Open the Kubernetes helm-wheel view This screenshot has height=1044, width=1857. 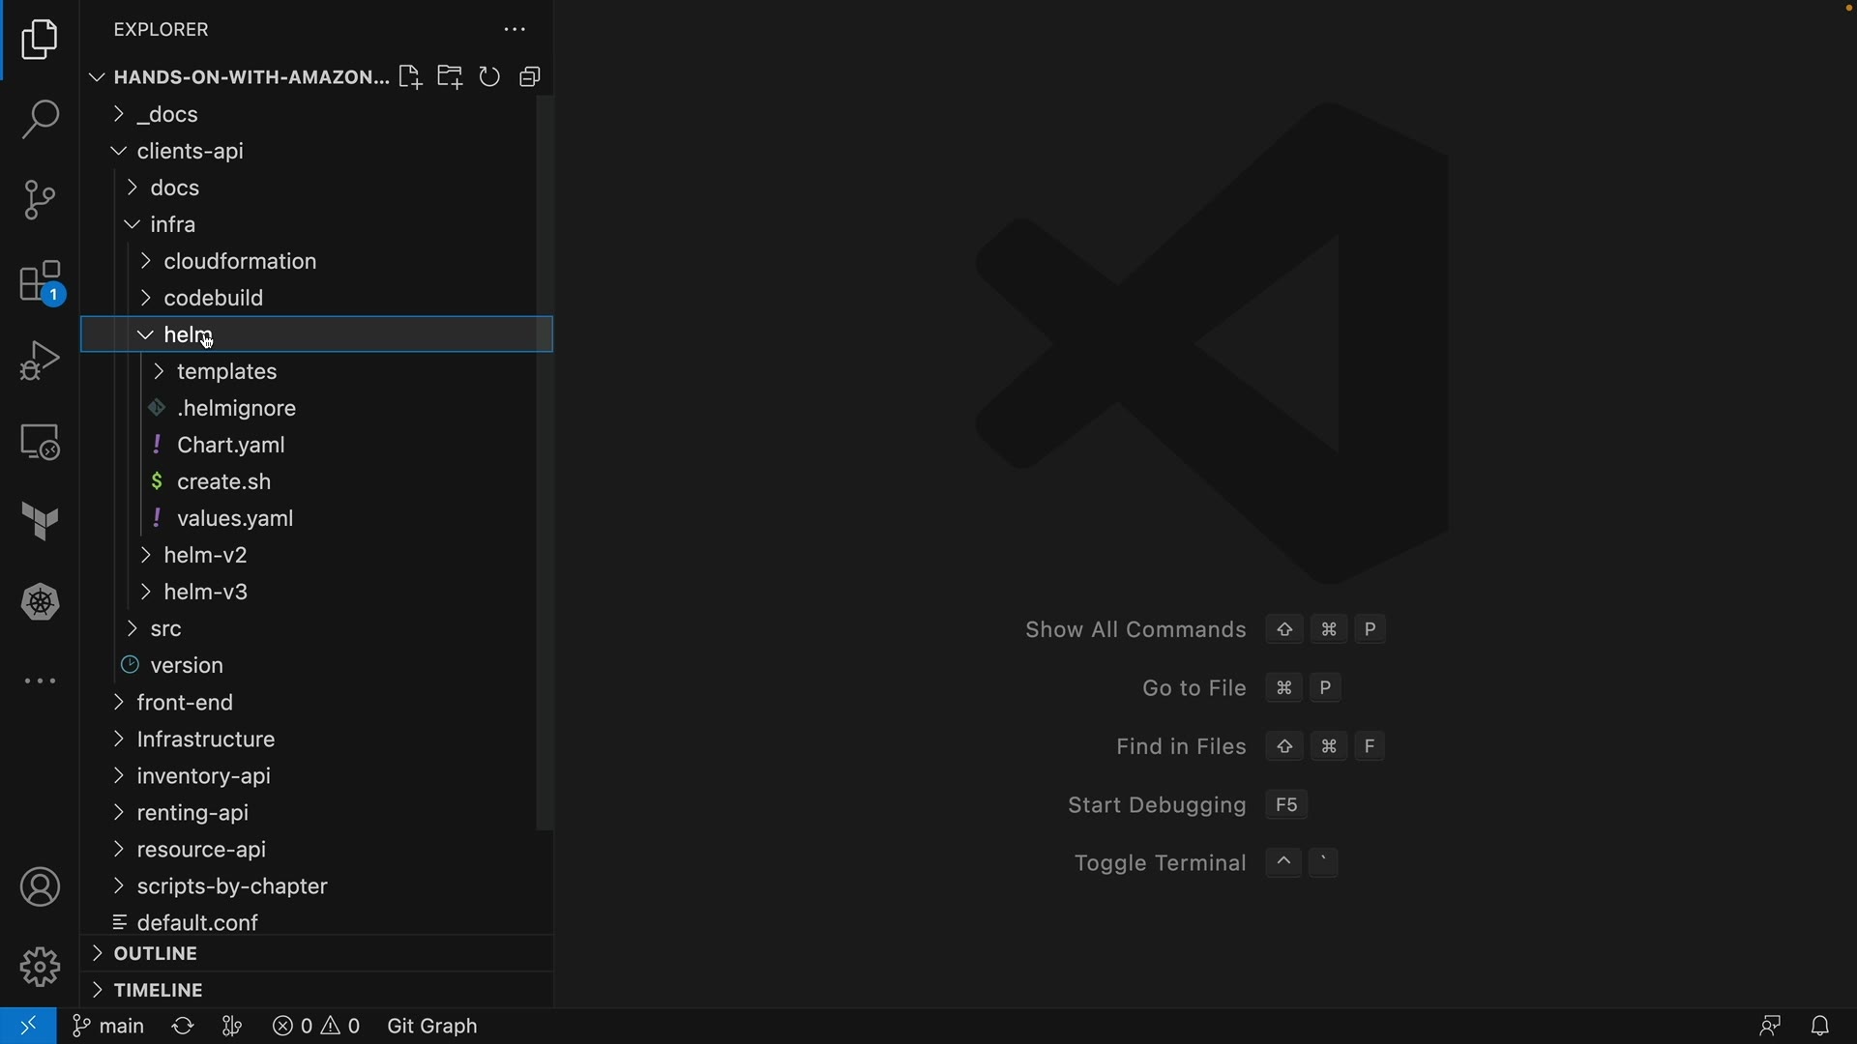(40, 603)
